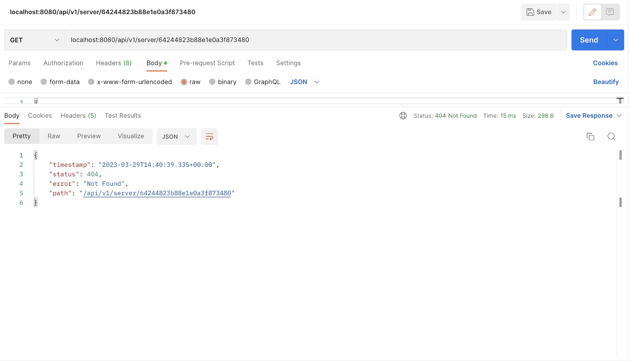The width and height of the screenshot is (630, 361).
Task: Switch to the Authorization tab
Action: pyautogui.click(x=63, y=63)
